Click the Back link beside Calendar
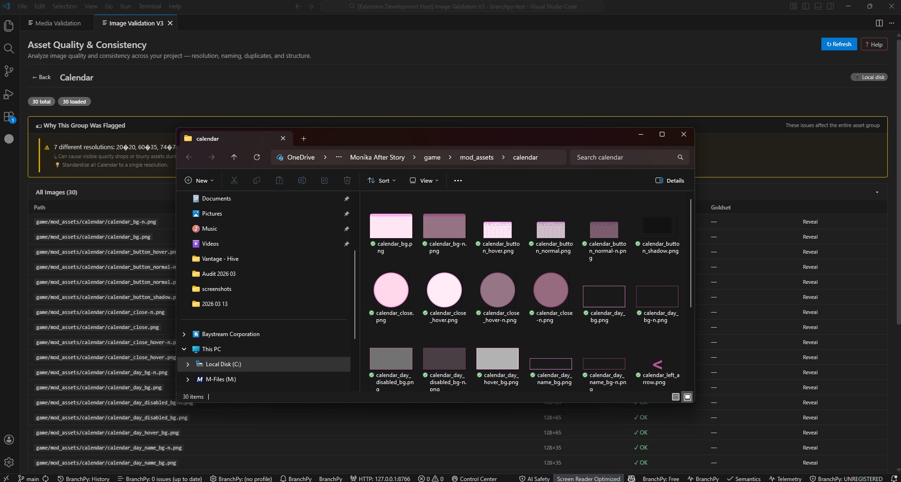Viewport: 901px width, 482px height. [41, 77]
